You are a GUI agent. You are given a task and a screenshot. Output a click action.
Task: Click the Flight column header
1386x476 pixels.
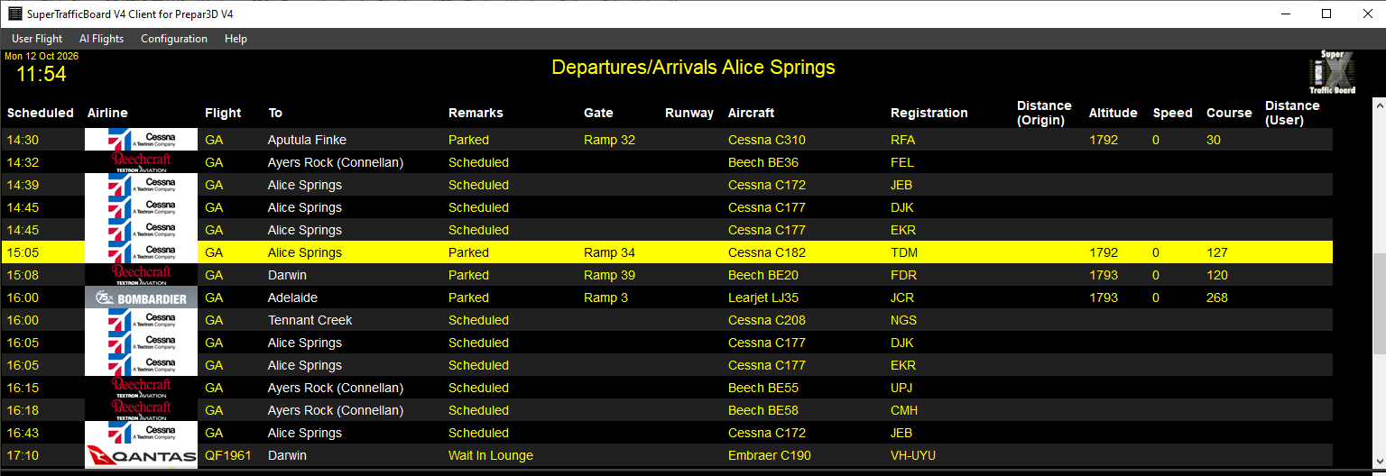[223, 113]
